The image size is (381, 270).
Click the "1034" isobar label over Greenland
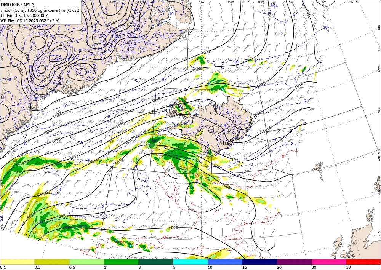(110, 24)
